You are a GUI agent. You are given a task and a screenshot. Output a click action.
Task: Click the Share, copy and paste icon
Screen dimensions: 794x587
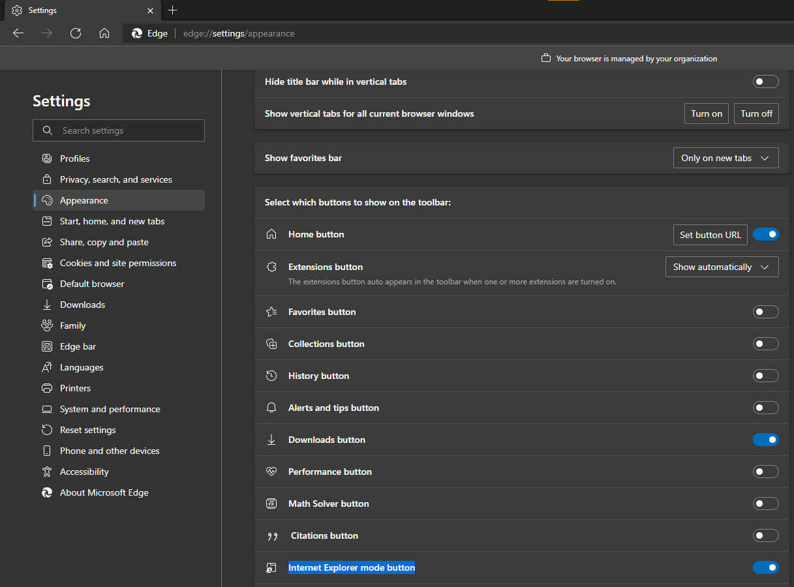(x=47, y=242)
